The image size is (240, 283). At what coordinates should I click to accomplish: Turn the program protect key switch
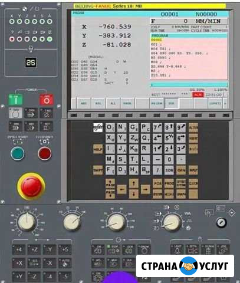221,222
